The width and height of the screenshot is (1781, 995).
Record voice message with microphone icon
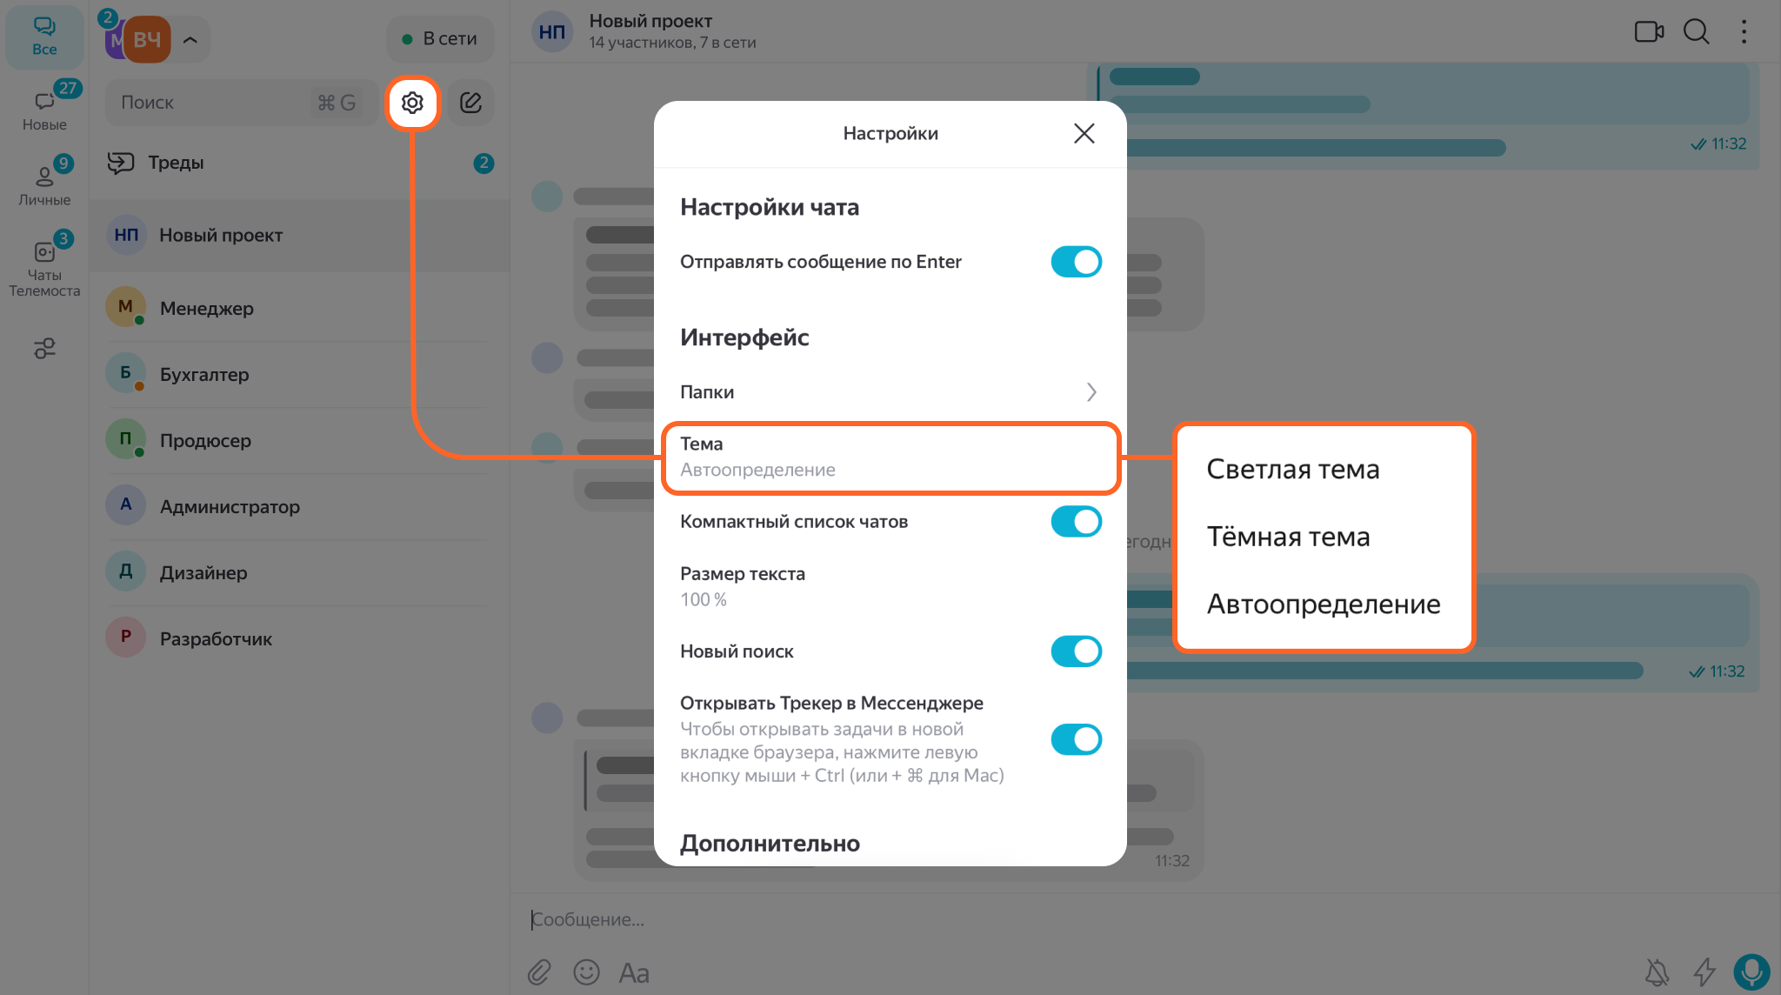pyautogui.click(x=1751, y=972)
